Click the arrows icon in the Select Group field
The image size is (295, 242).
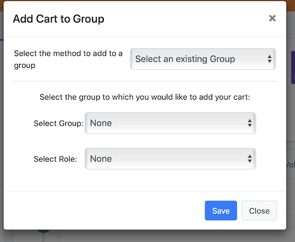(x=250, y=123)
